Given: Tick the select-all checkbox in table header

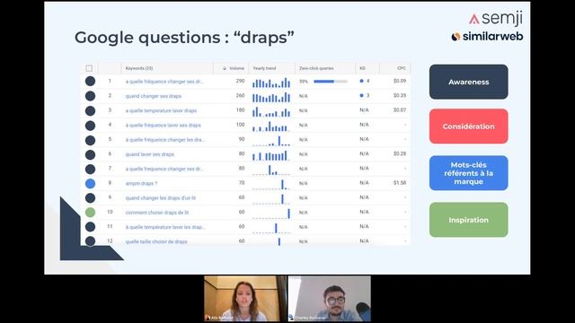Looking at the screenshot, I should pyautogui.click(x=89, y=68).
